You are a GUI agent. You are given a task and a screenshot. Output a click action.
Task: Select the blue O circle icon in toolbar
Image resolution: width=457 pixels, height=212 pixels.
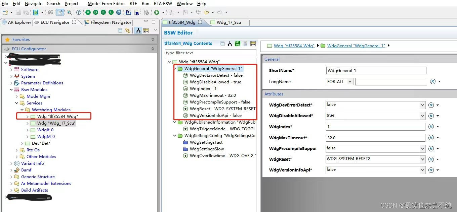[119, 12]
